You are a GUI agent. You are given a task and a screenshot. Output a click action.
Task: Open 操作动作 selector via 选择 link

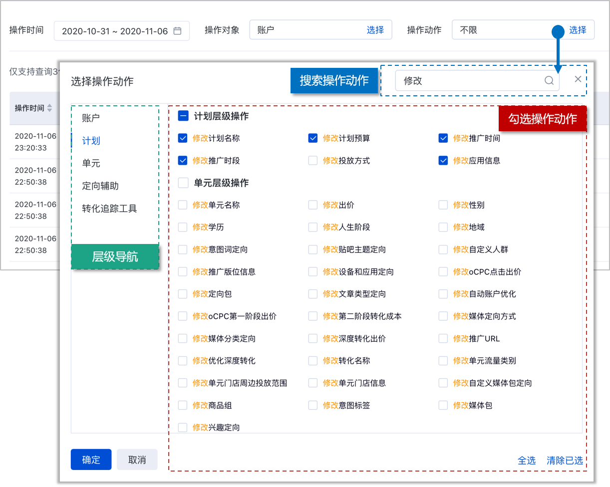pyautogui.click(x=578, y=30)
